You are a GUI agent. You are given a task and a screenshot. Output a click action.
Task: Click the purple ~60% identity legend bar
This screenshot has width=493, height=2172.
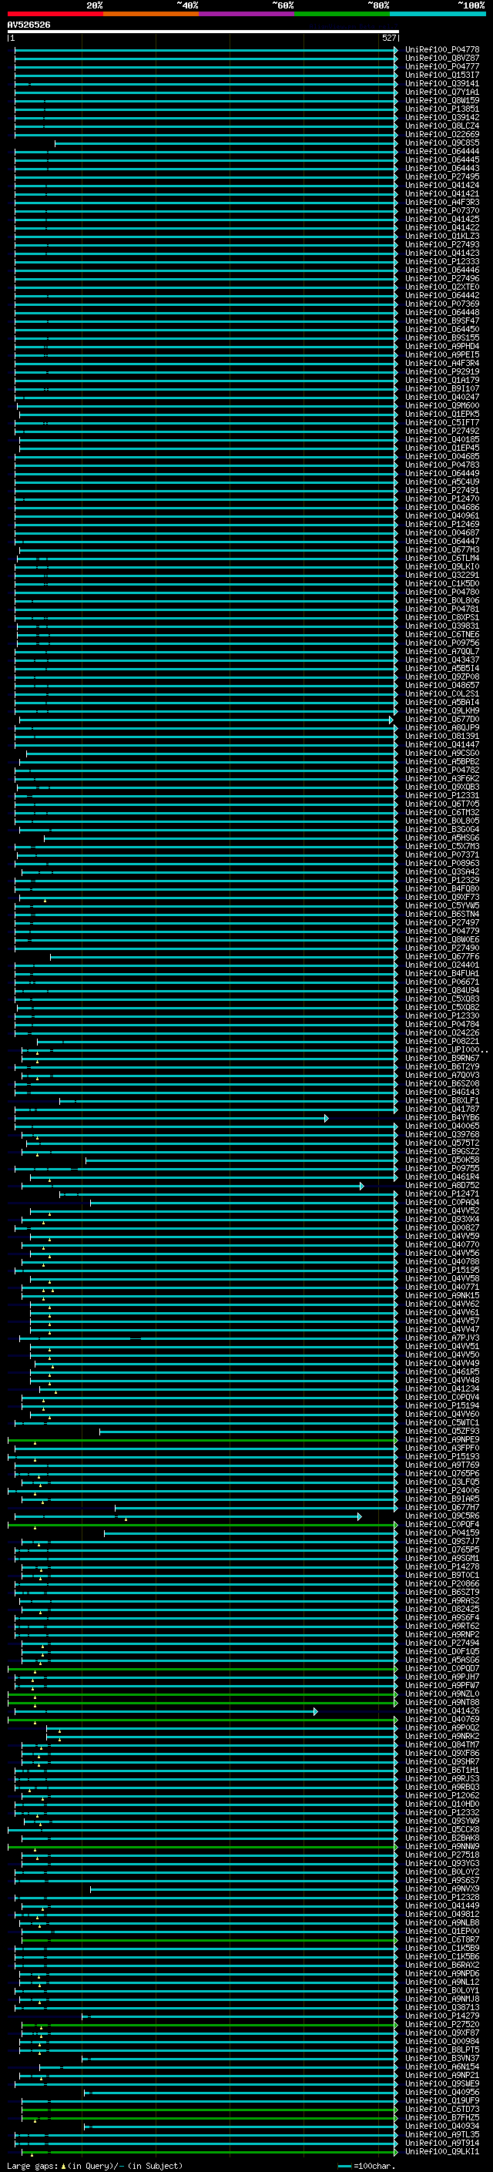[x=247, y=14]
